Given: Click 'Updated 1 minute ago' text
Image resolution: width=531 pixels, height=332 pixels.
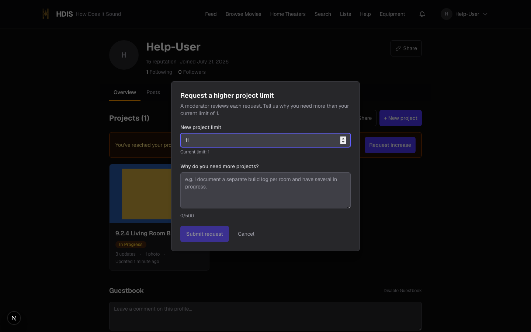Looking at the screenshot, I should coord(137,262).
